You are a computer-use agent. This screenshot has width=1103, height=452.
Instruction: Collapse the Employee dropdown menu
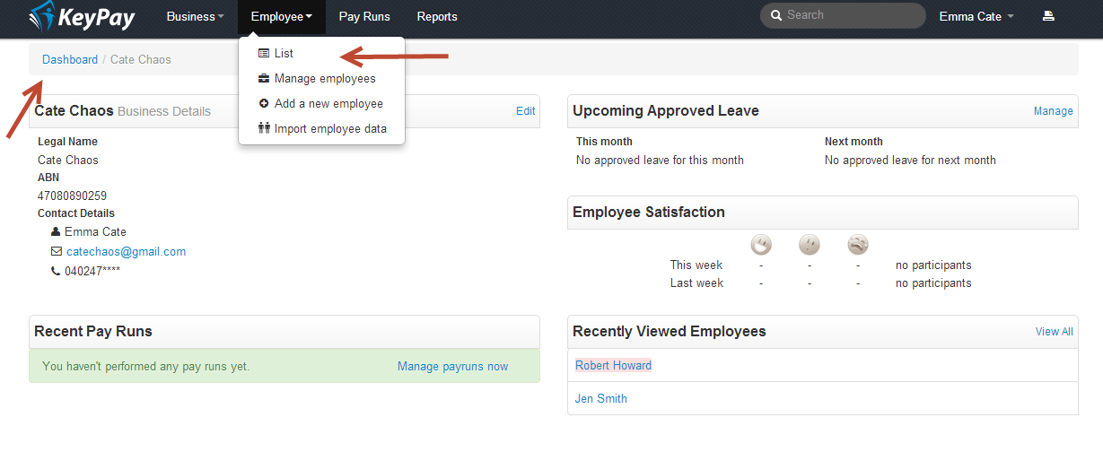281,17
